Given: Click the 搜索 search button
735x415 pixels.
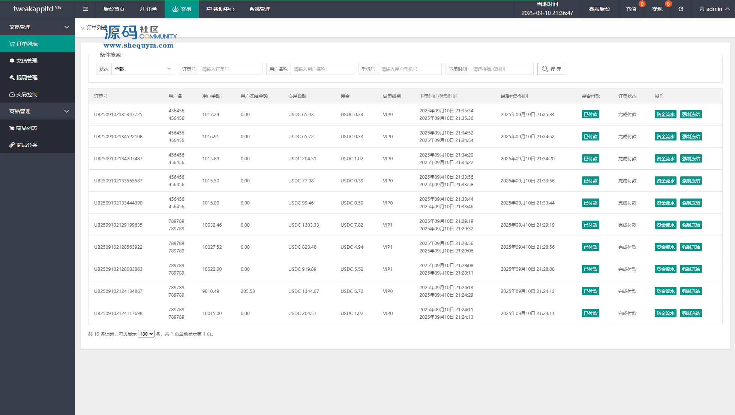Looking at the screenshot, I should [551, 69].
